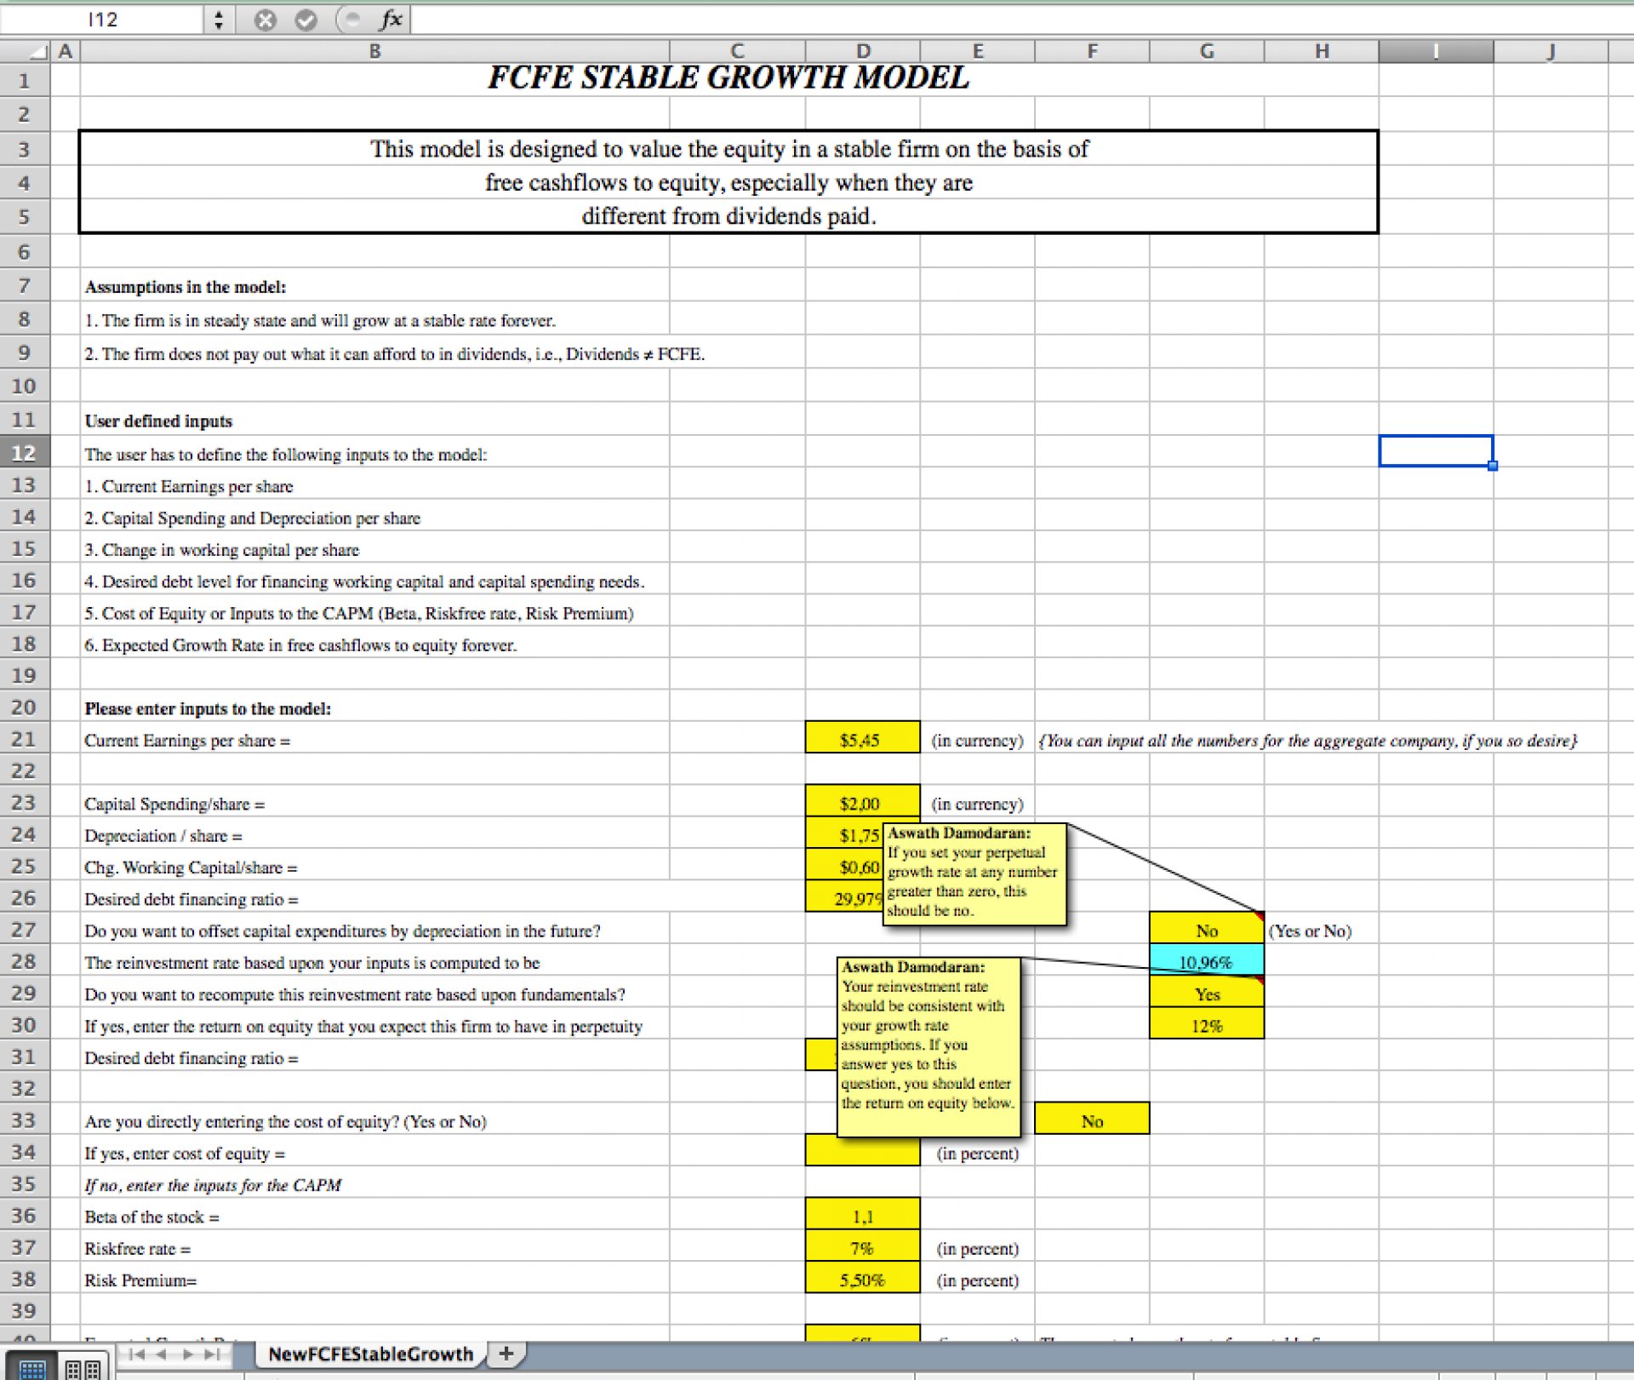Add a new sheet with plus button
Screen dimensions: 1634x1380
pos(506,1354)
